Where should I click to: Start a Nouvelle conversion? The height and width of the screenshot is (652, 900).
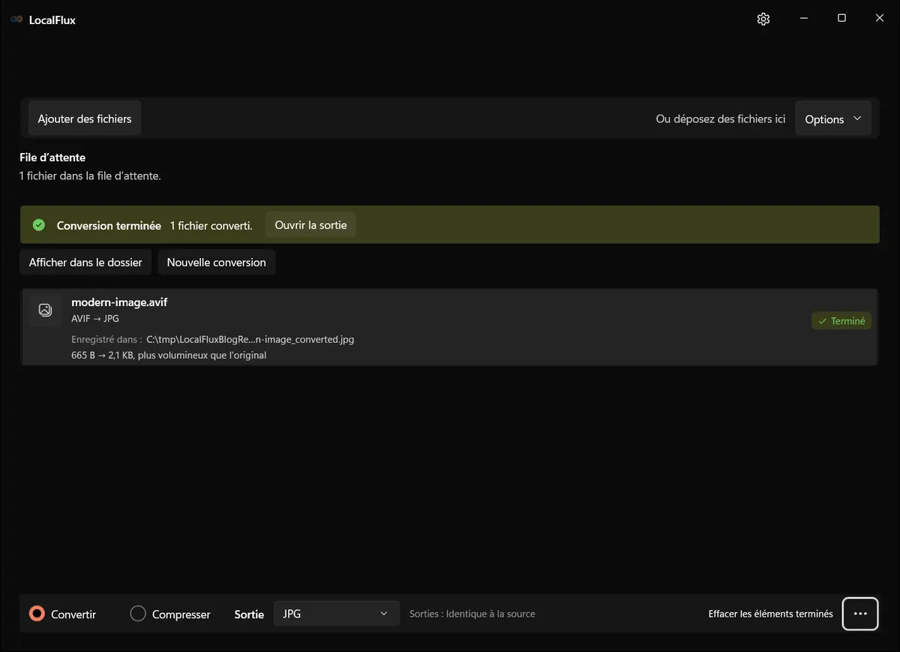[216, 263]
